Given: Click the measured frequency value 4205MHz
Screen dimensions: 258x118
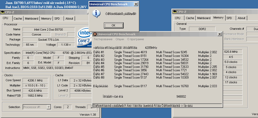Looking at the screenshot, I should pos(151,48).
